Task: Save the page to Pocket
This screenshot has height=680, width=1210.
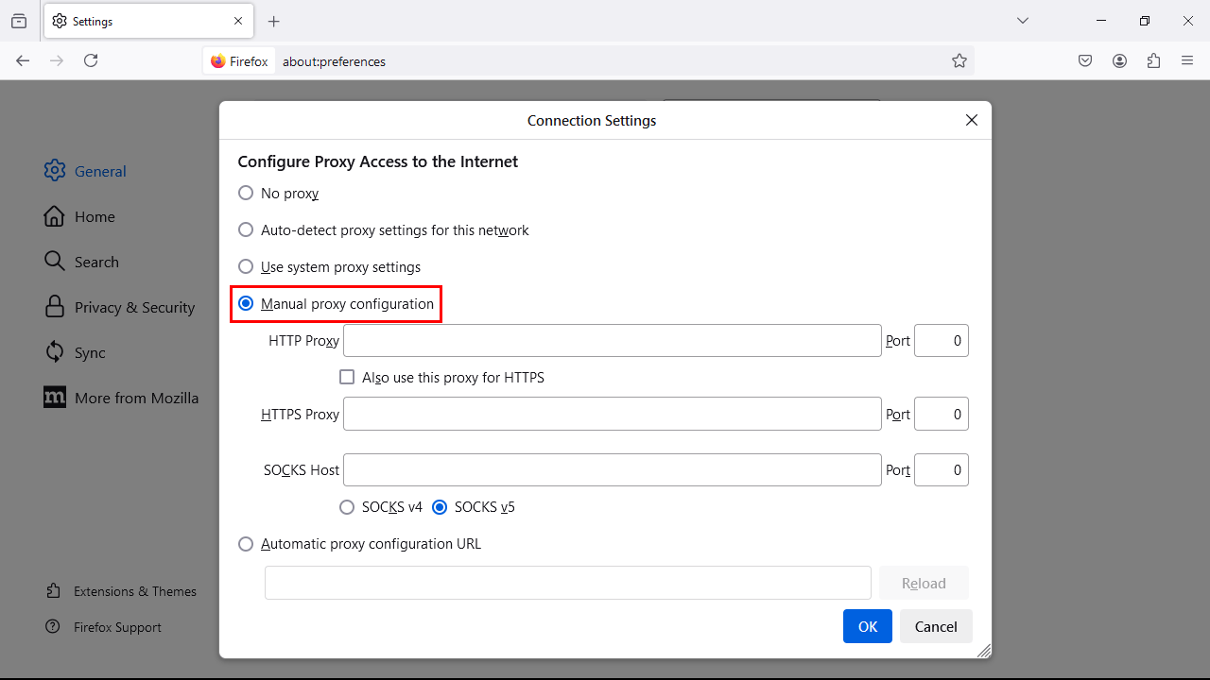Action: pos(1085,60)
